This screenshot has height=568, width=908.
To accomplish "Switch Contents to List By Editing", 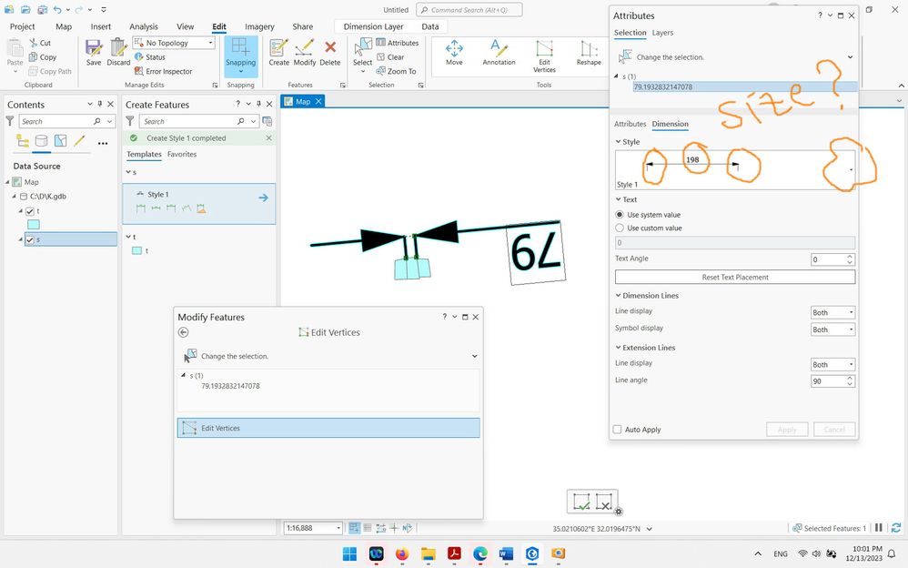I will click(x=79, y=141).
